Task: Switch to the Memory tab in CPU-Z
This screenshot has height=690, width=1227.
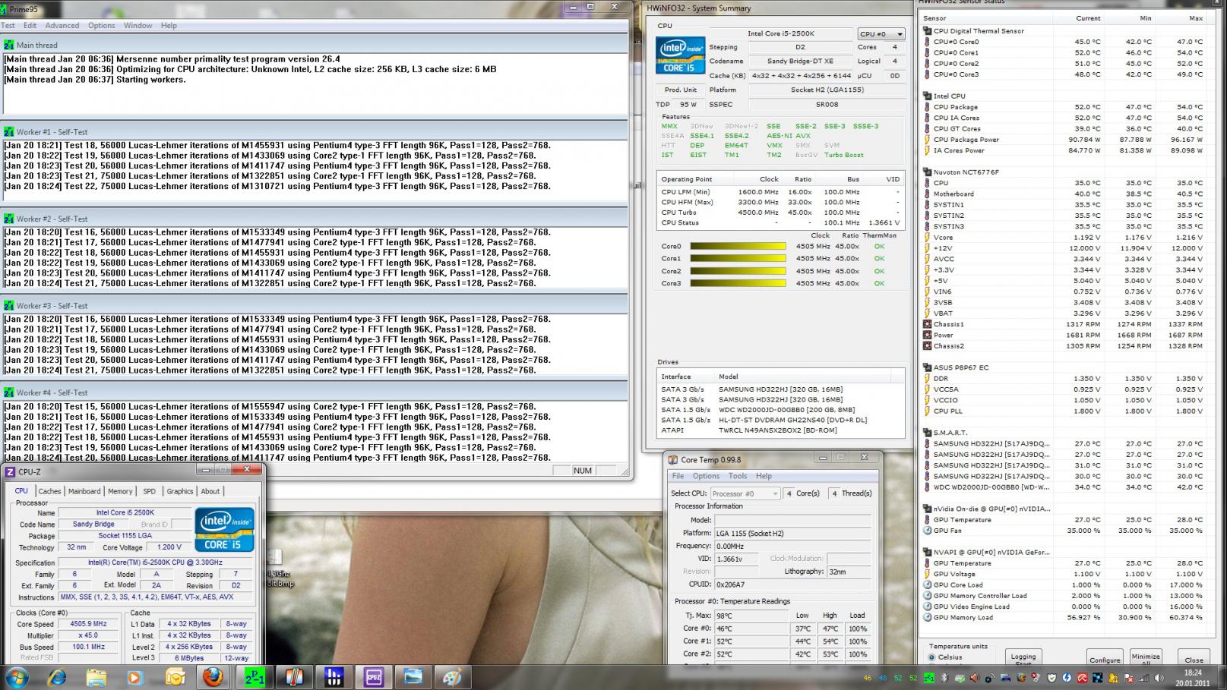Action: pos(120,491)
